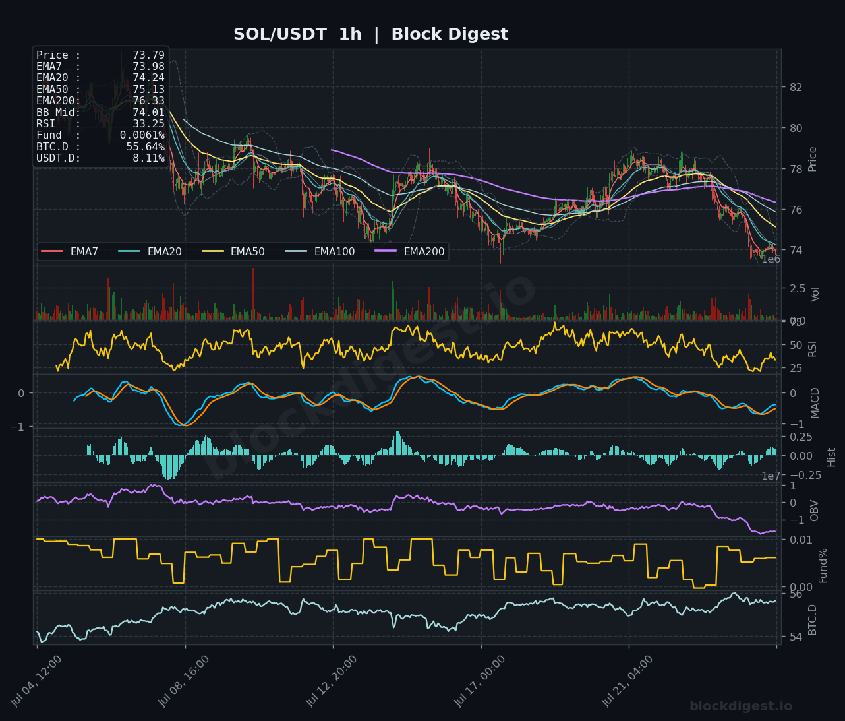Image resolution: width=845 pixels, height=721 pixels.
Task: Click the MACD axis label
Action: click(815, 402)
